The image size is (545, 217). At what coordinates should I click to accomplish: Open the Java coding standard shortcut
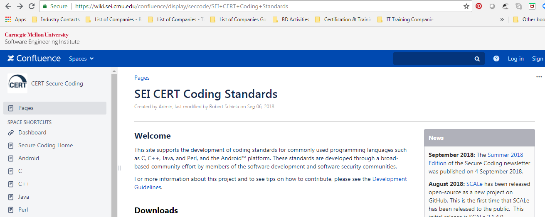[x=24, y=197]
